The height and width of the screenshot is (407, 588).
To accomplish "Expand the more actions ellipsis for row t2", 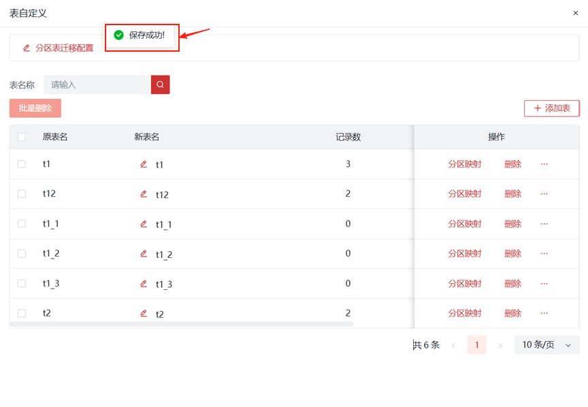I will tap(544, 313).
